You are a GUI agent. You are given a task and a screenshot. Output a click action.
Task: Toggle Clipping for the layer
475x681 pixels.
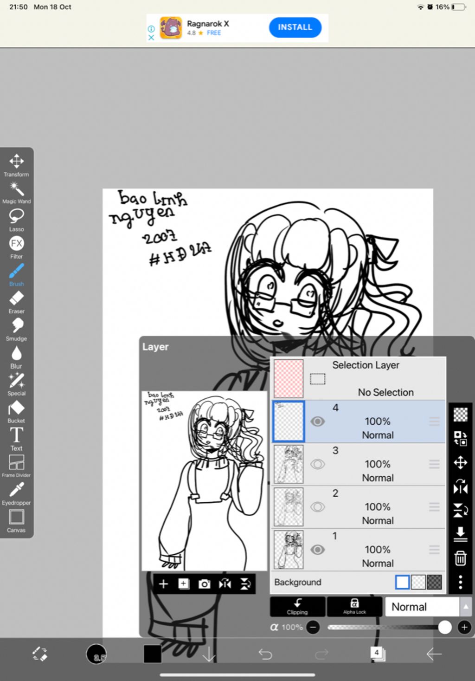click(297, 606)
